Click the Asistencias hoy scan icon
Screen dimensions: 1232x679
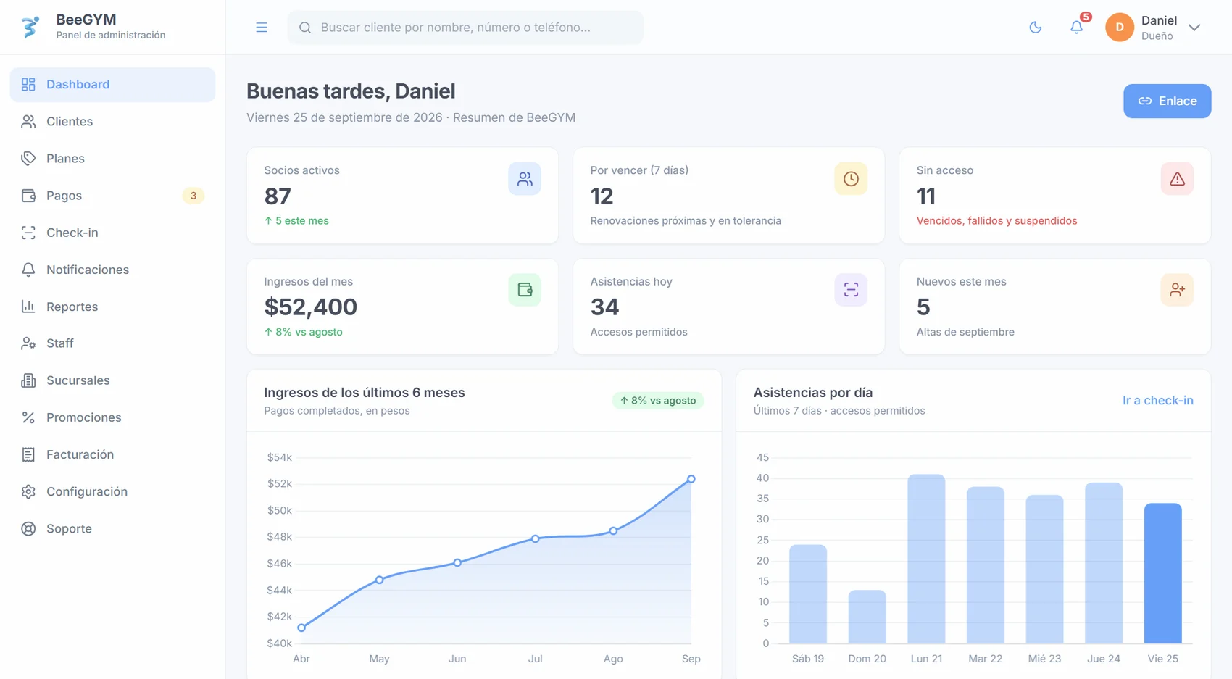pos(851,290)
